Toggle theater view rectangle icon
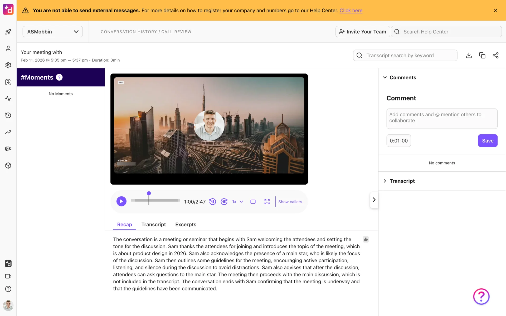Viewport: 506px width, 316px height. pyautogui.click(x=253, y=202)
